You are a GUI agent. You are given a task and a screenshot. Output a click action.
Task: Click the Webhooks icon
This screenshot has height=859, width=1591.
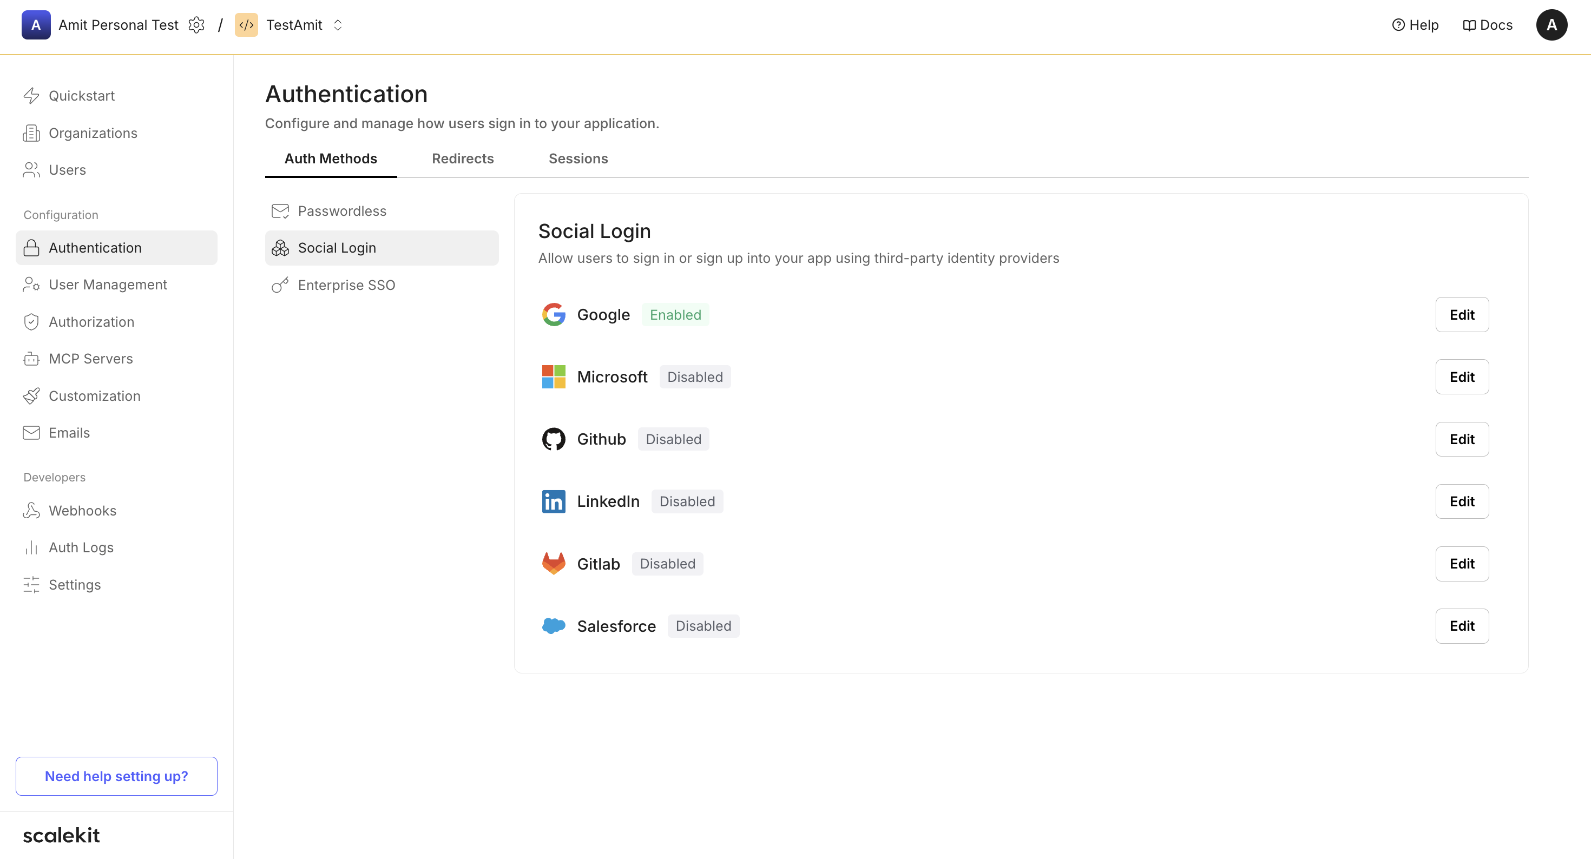point(31,511)
